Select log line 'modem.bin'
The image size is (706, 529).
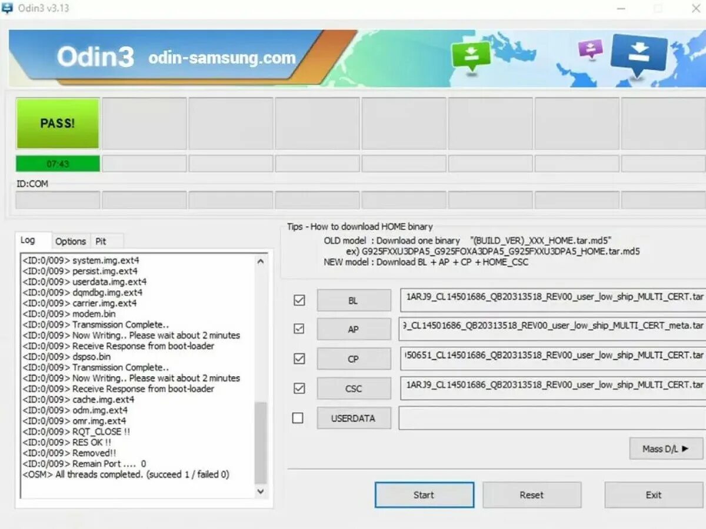point(69,314)
